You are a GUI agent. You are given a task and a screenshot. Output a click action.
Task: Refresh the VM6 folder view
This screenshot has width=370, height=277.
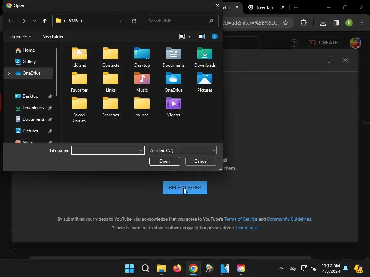click(134, 21)
